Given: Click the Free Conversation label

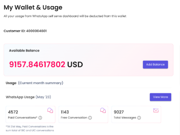Looking at the screenshot, I should (x=74, y=118).
